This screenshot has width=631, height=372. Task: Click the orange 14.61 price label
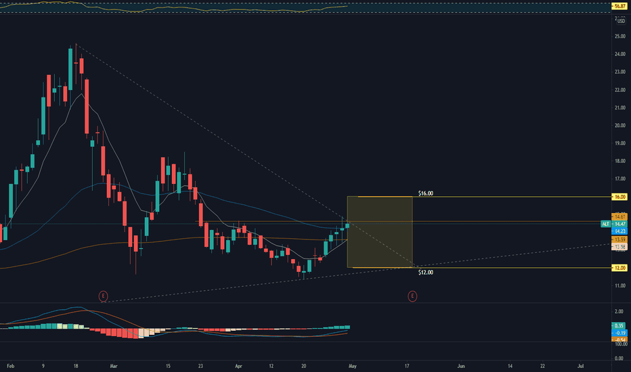[619, 216]
